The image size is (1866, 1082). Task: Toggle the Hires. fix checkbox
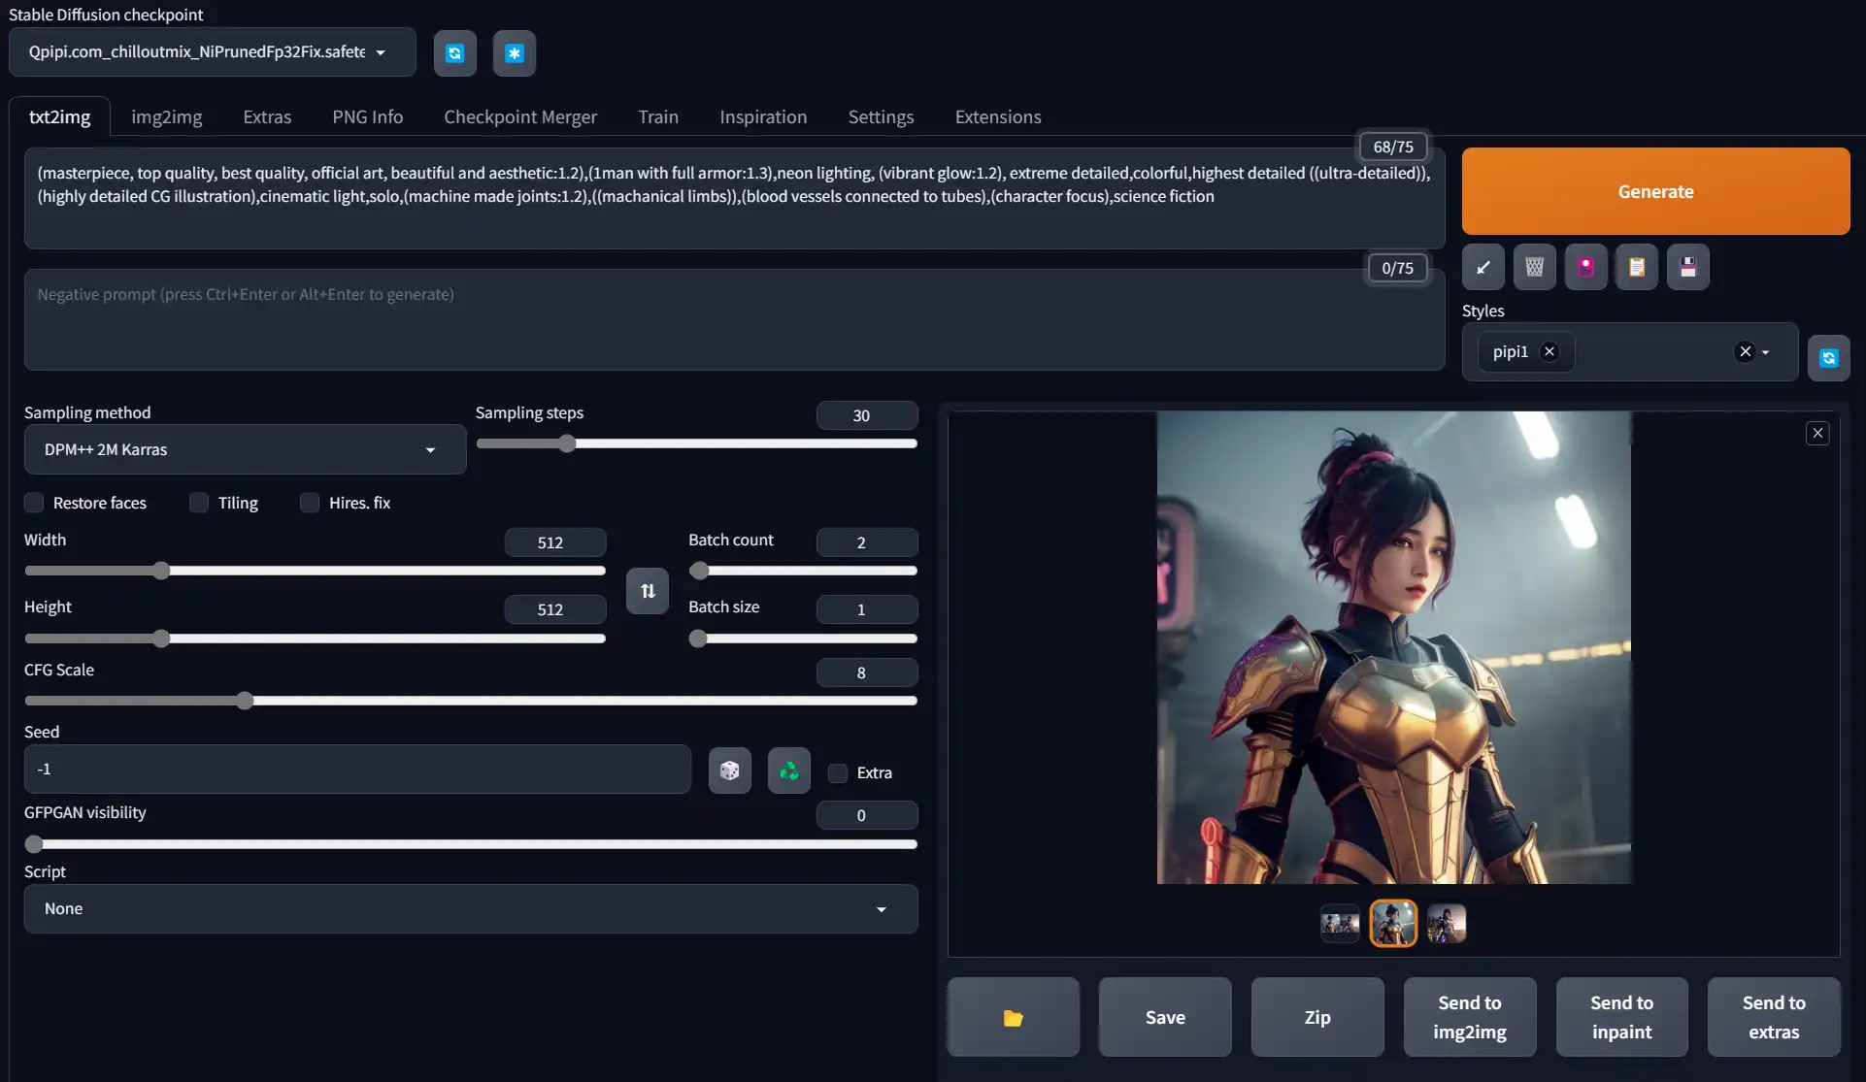(310, 504)
